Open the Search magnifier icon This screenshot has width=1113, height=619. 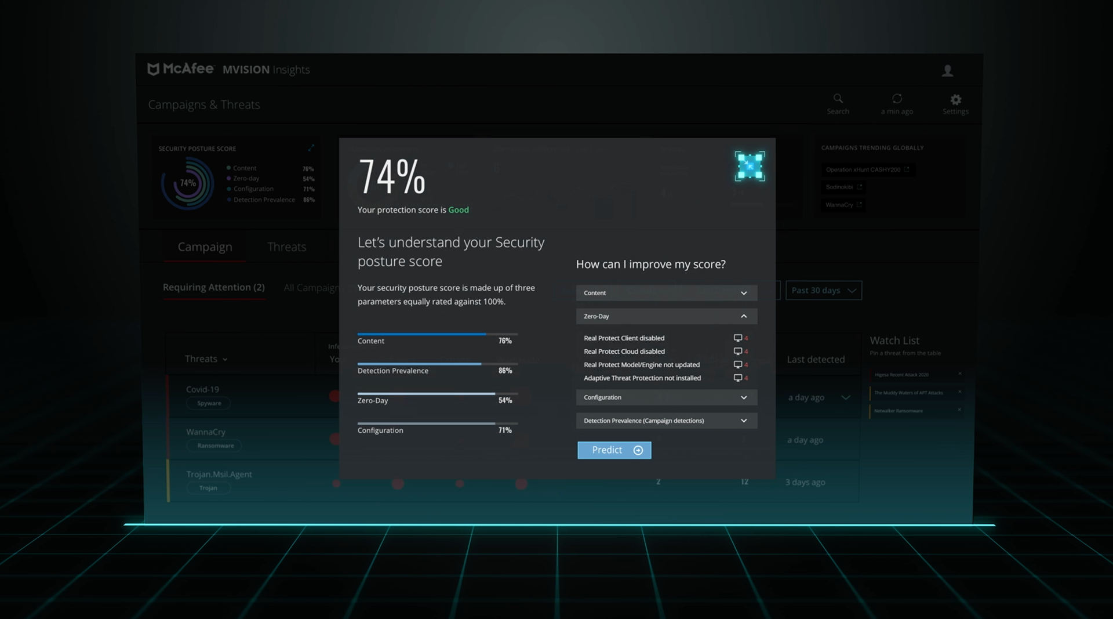tap(838, 98)
